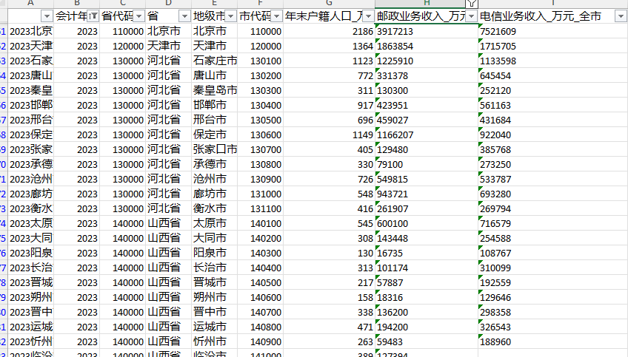Open the active filter button on 会计年 header
628x357 pixels.
pos(93,16)
